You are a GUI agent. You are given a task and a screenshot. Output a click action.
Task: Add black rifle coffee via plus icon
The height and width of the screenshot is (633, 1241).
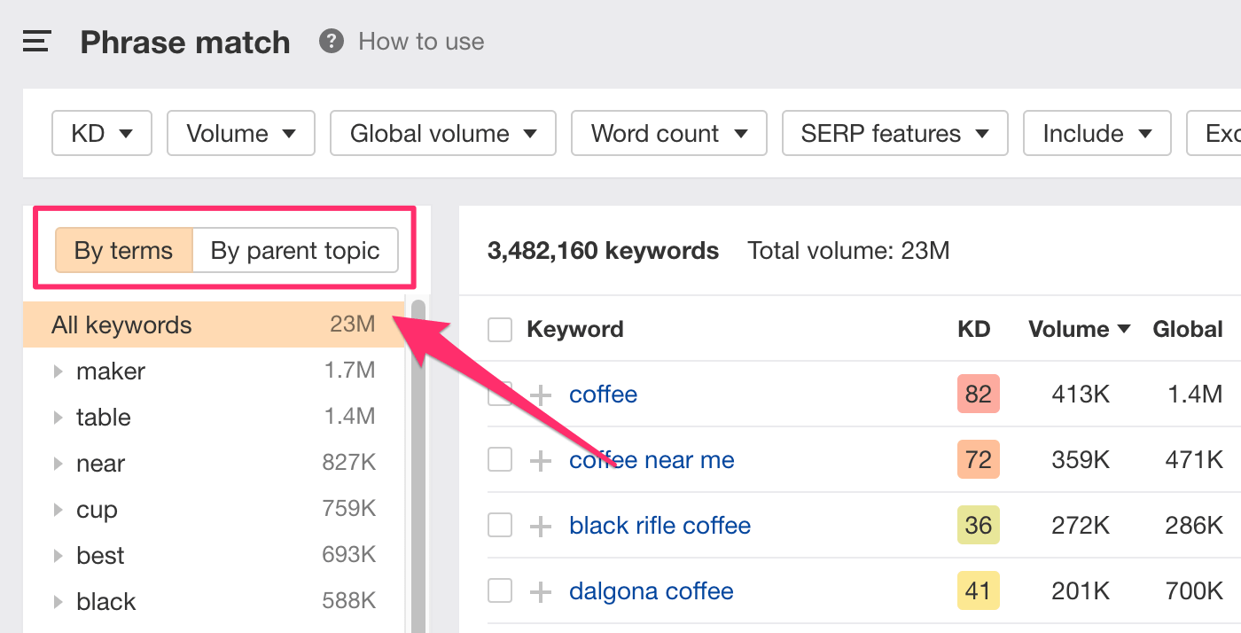540,526
